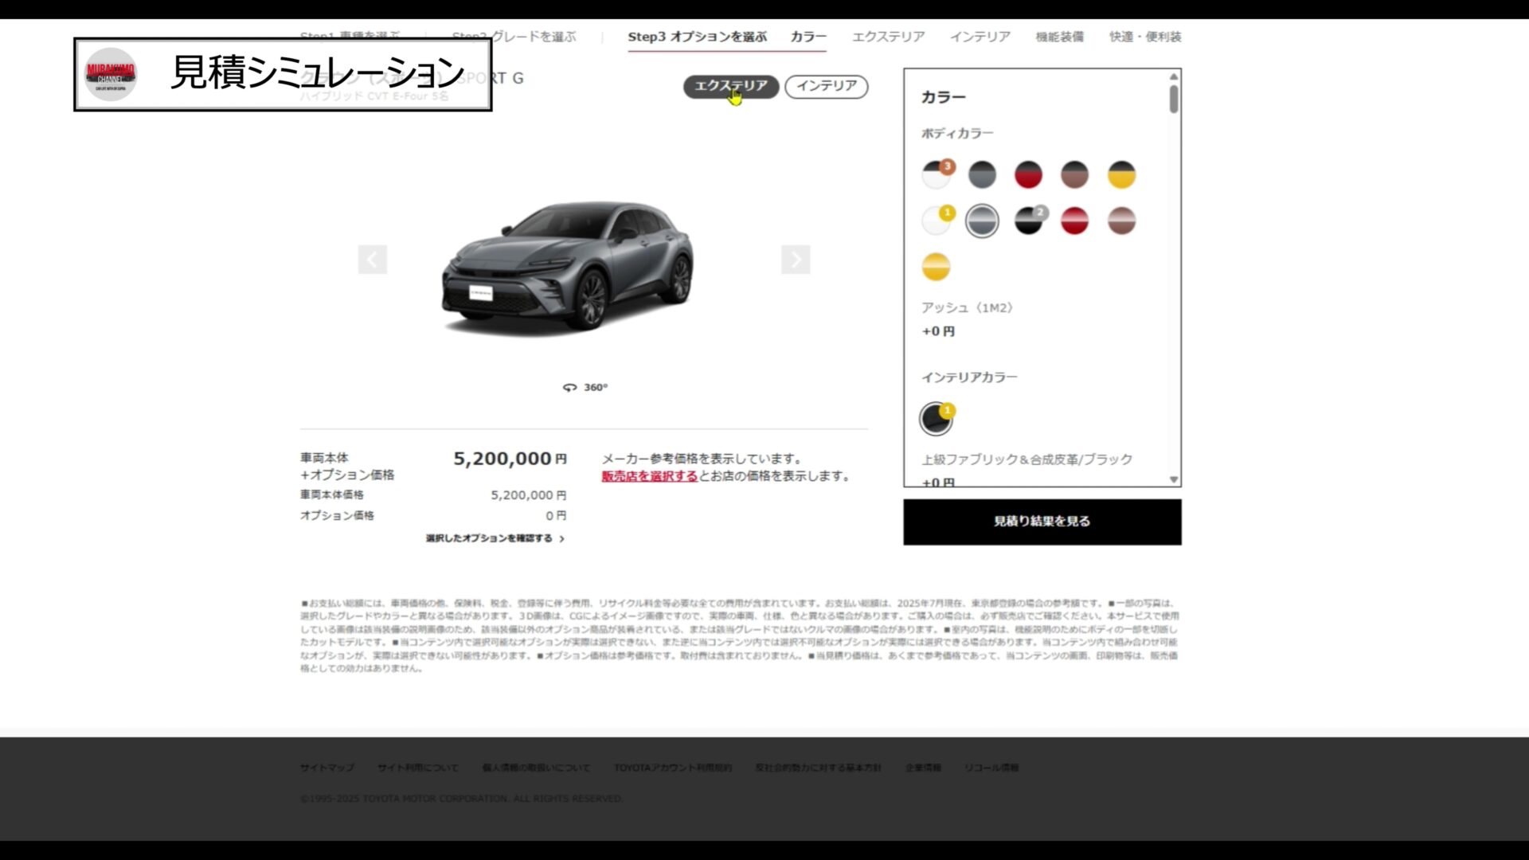Jump to the エクステリア section in top navigation
Screen dimensions: 1529x860
tap(888, 37)
